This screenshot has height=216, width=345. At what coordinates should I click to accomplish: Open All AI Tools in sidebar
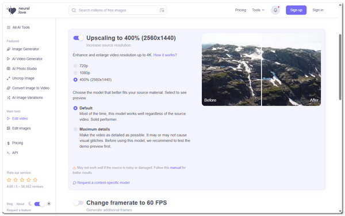pos(21,28)
